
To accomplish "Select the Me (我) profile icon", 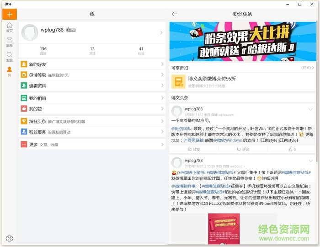I will coord(9,71).
